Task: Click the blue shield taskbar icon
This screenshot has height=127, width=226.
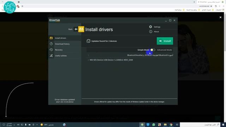Action: [x=148, y=125]
